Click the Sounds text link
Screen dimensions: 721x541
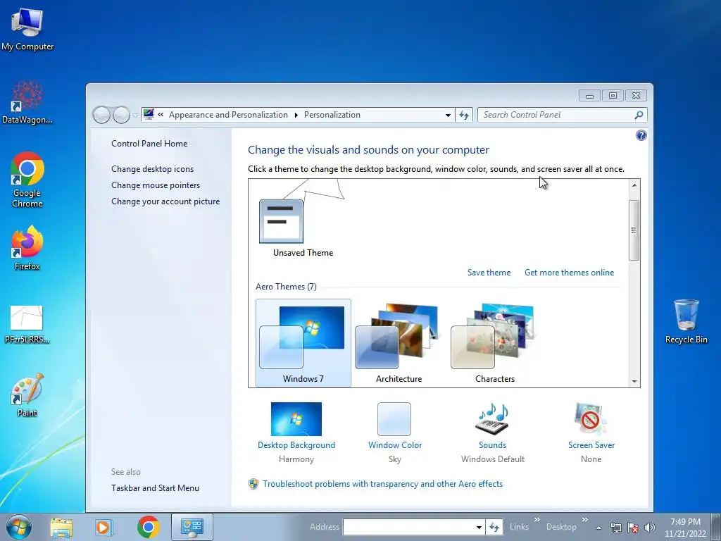pyautogui.click(x=492, y=445)
